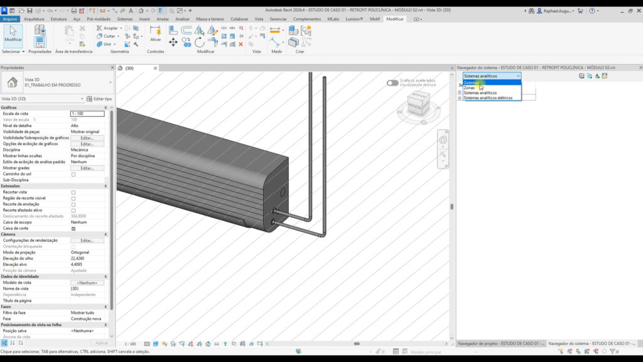Collapse the Câmera section
643x362 pixels.
(x=105, y=234)
